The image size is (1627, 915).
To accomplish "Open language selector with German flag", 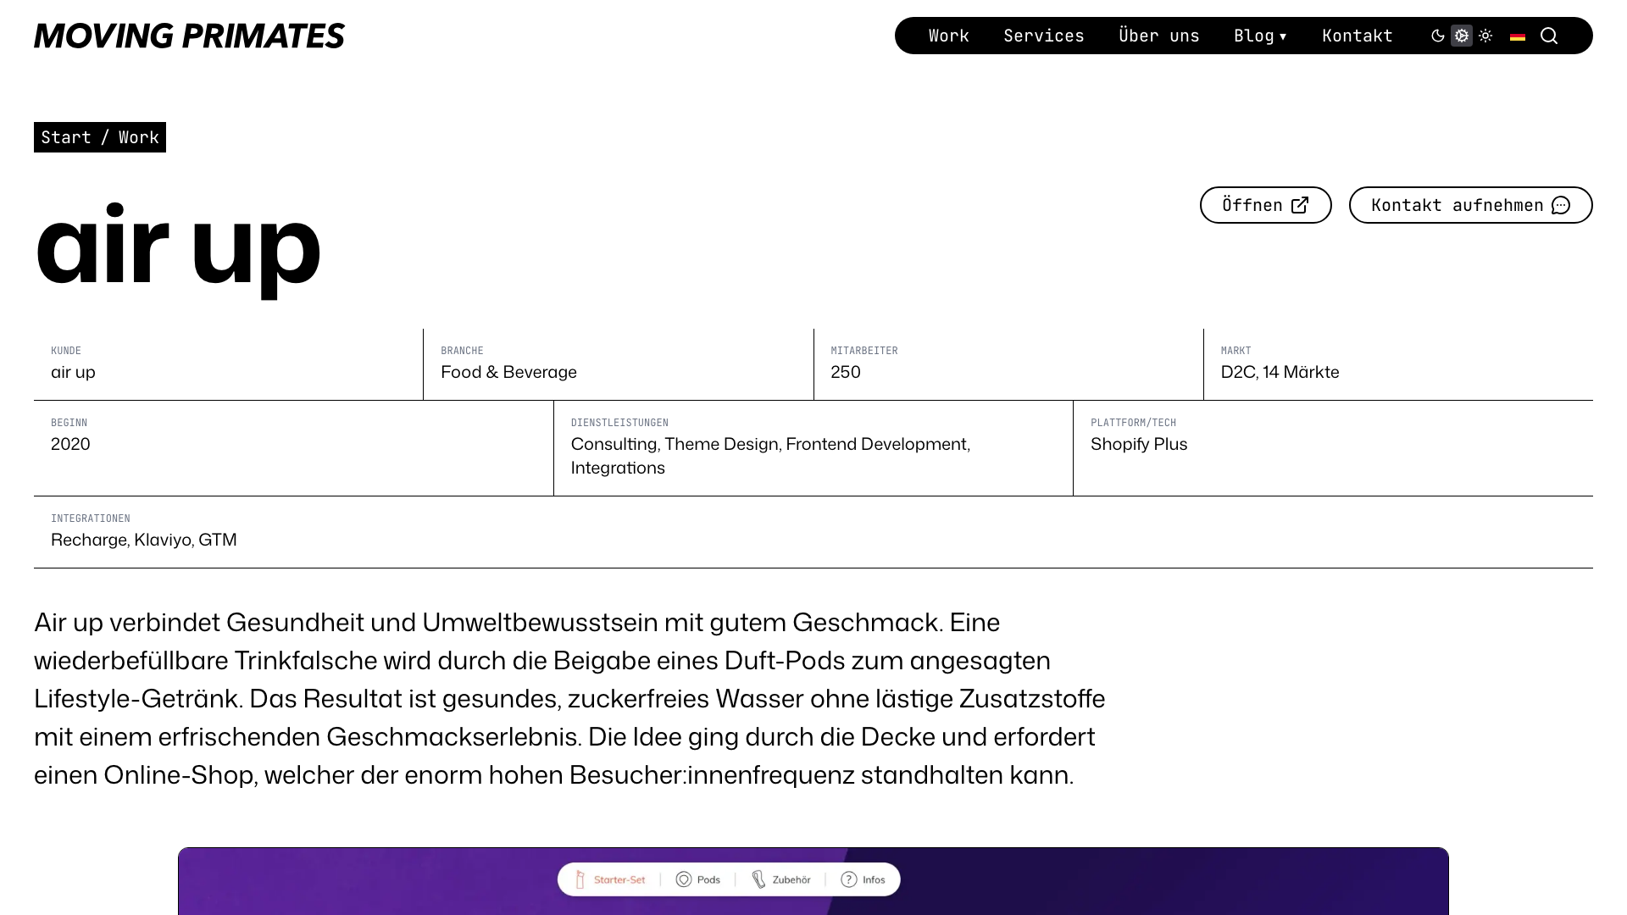I will 1518,36.
